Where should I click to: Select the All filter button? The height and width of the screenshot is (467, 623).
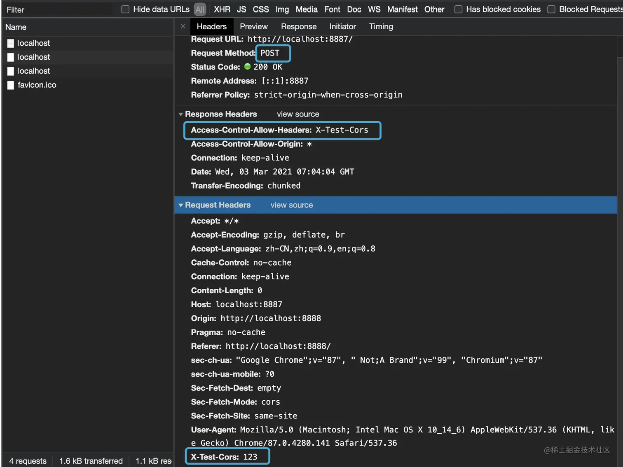pyautogui.click(x=200, y=9)
